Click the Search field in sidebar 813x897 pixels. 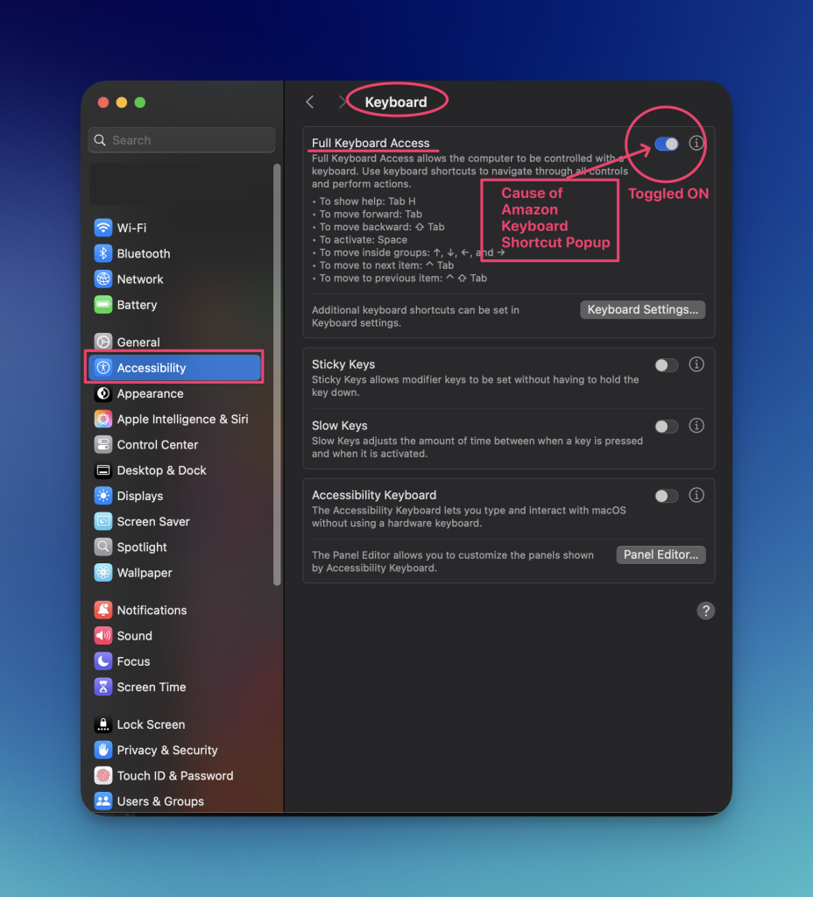(x=181, y=140)
